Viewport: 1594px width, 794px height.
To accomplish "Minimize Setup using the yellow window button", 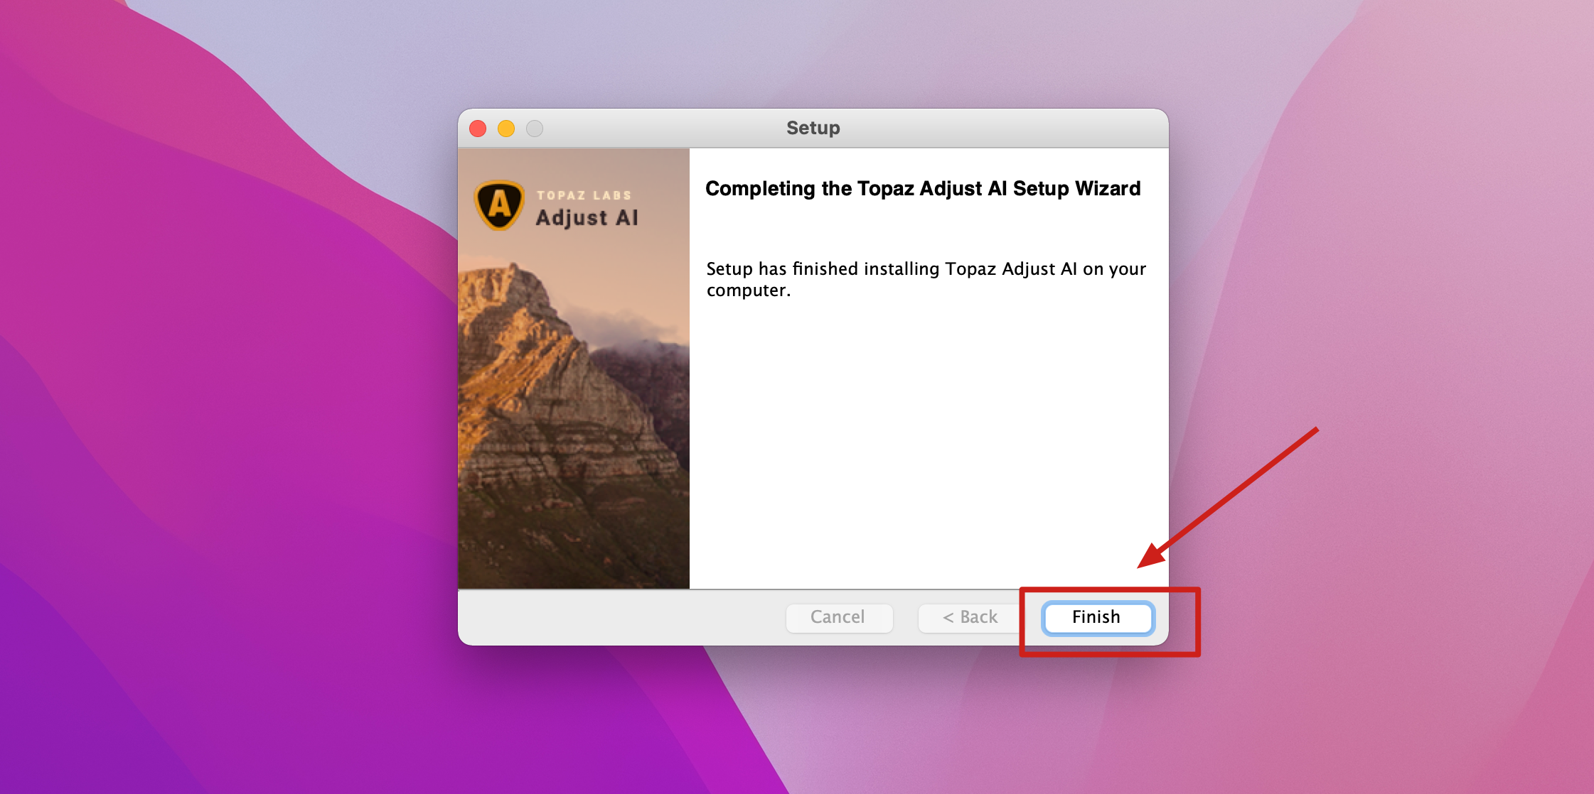I will (506, 129).
